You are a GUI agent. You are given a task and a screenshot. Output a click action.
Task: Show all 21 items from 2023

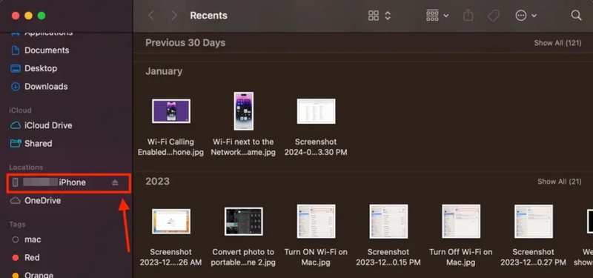560,182
